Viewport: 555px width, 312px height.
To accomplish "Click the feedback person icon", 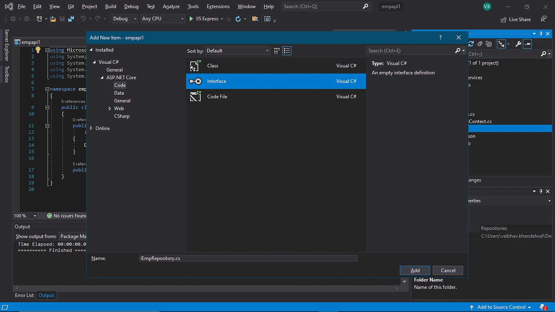I will pyautogui.click(x=543, y=19).
